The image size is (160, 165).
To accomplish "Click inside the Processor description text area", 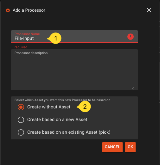I will (x=74, y=70).
